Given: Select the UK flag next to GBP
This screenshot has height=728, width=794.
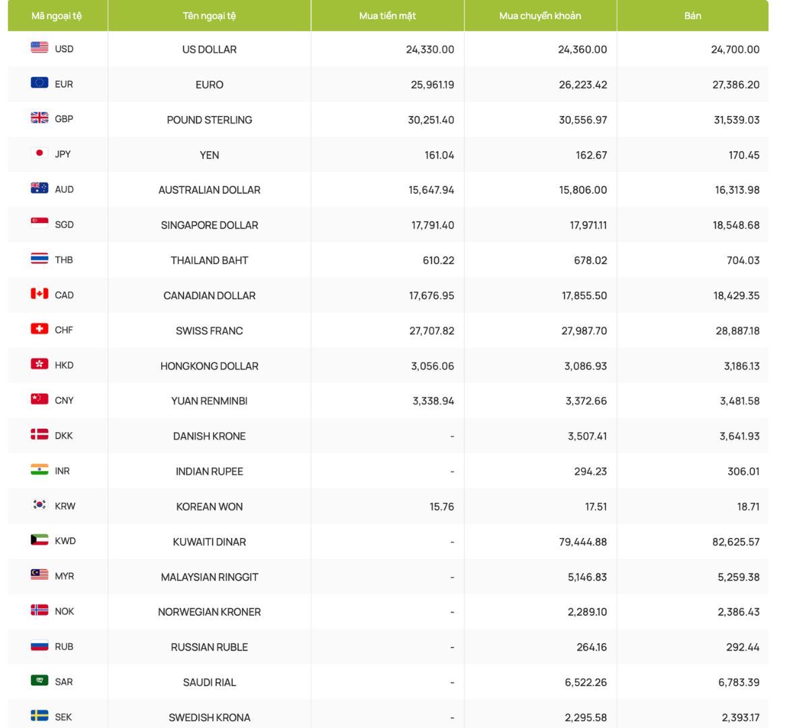Looking at the screenshot, I should point(39,118).
